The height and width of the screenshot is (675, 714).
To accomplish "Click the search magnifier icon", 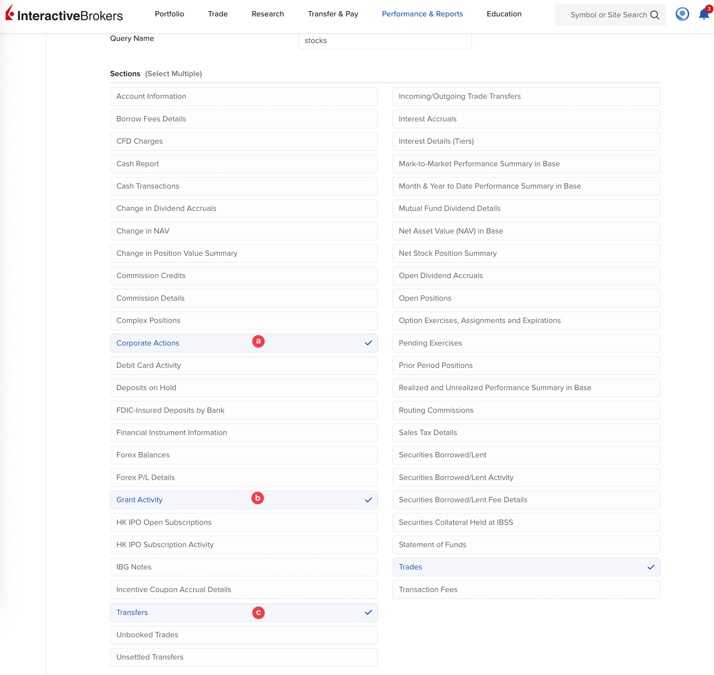I will pyautogui.click(x=655, y=15).
